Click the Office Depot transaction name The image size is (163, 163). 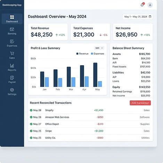point(52,124)
